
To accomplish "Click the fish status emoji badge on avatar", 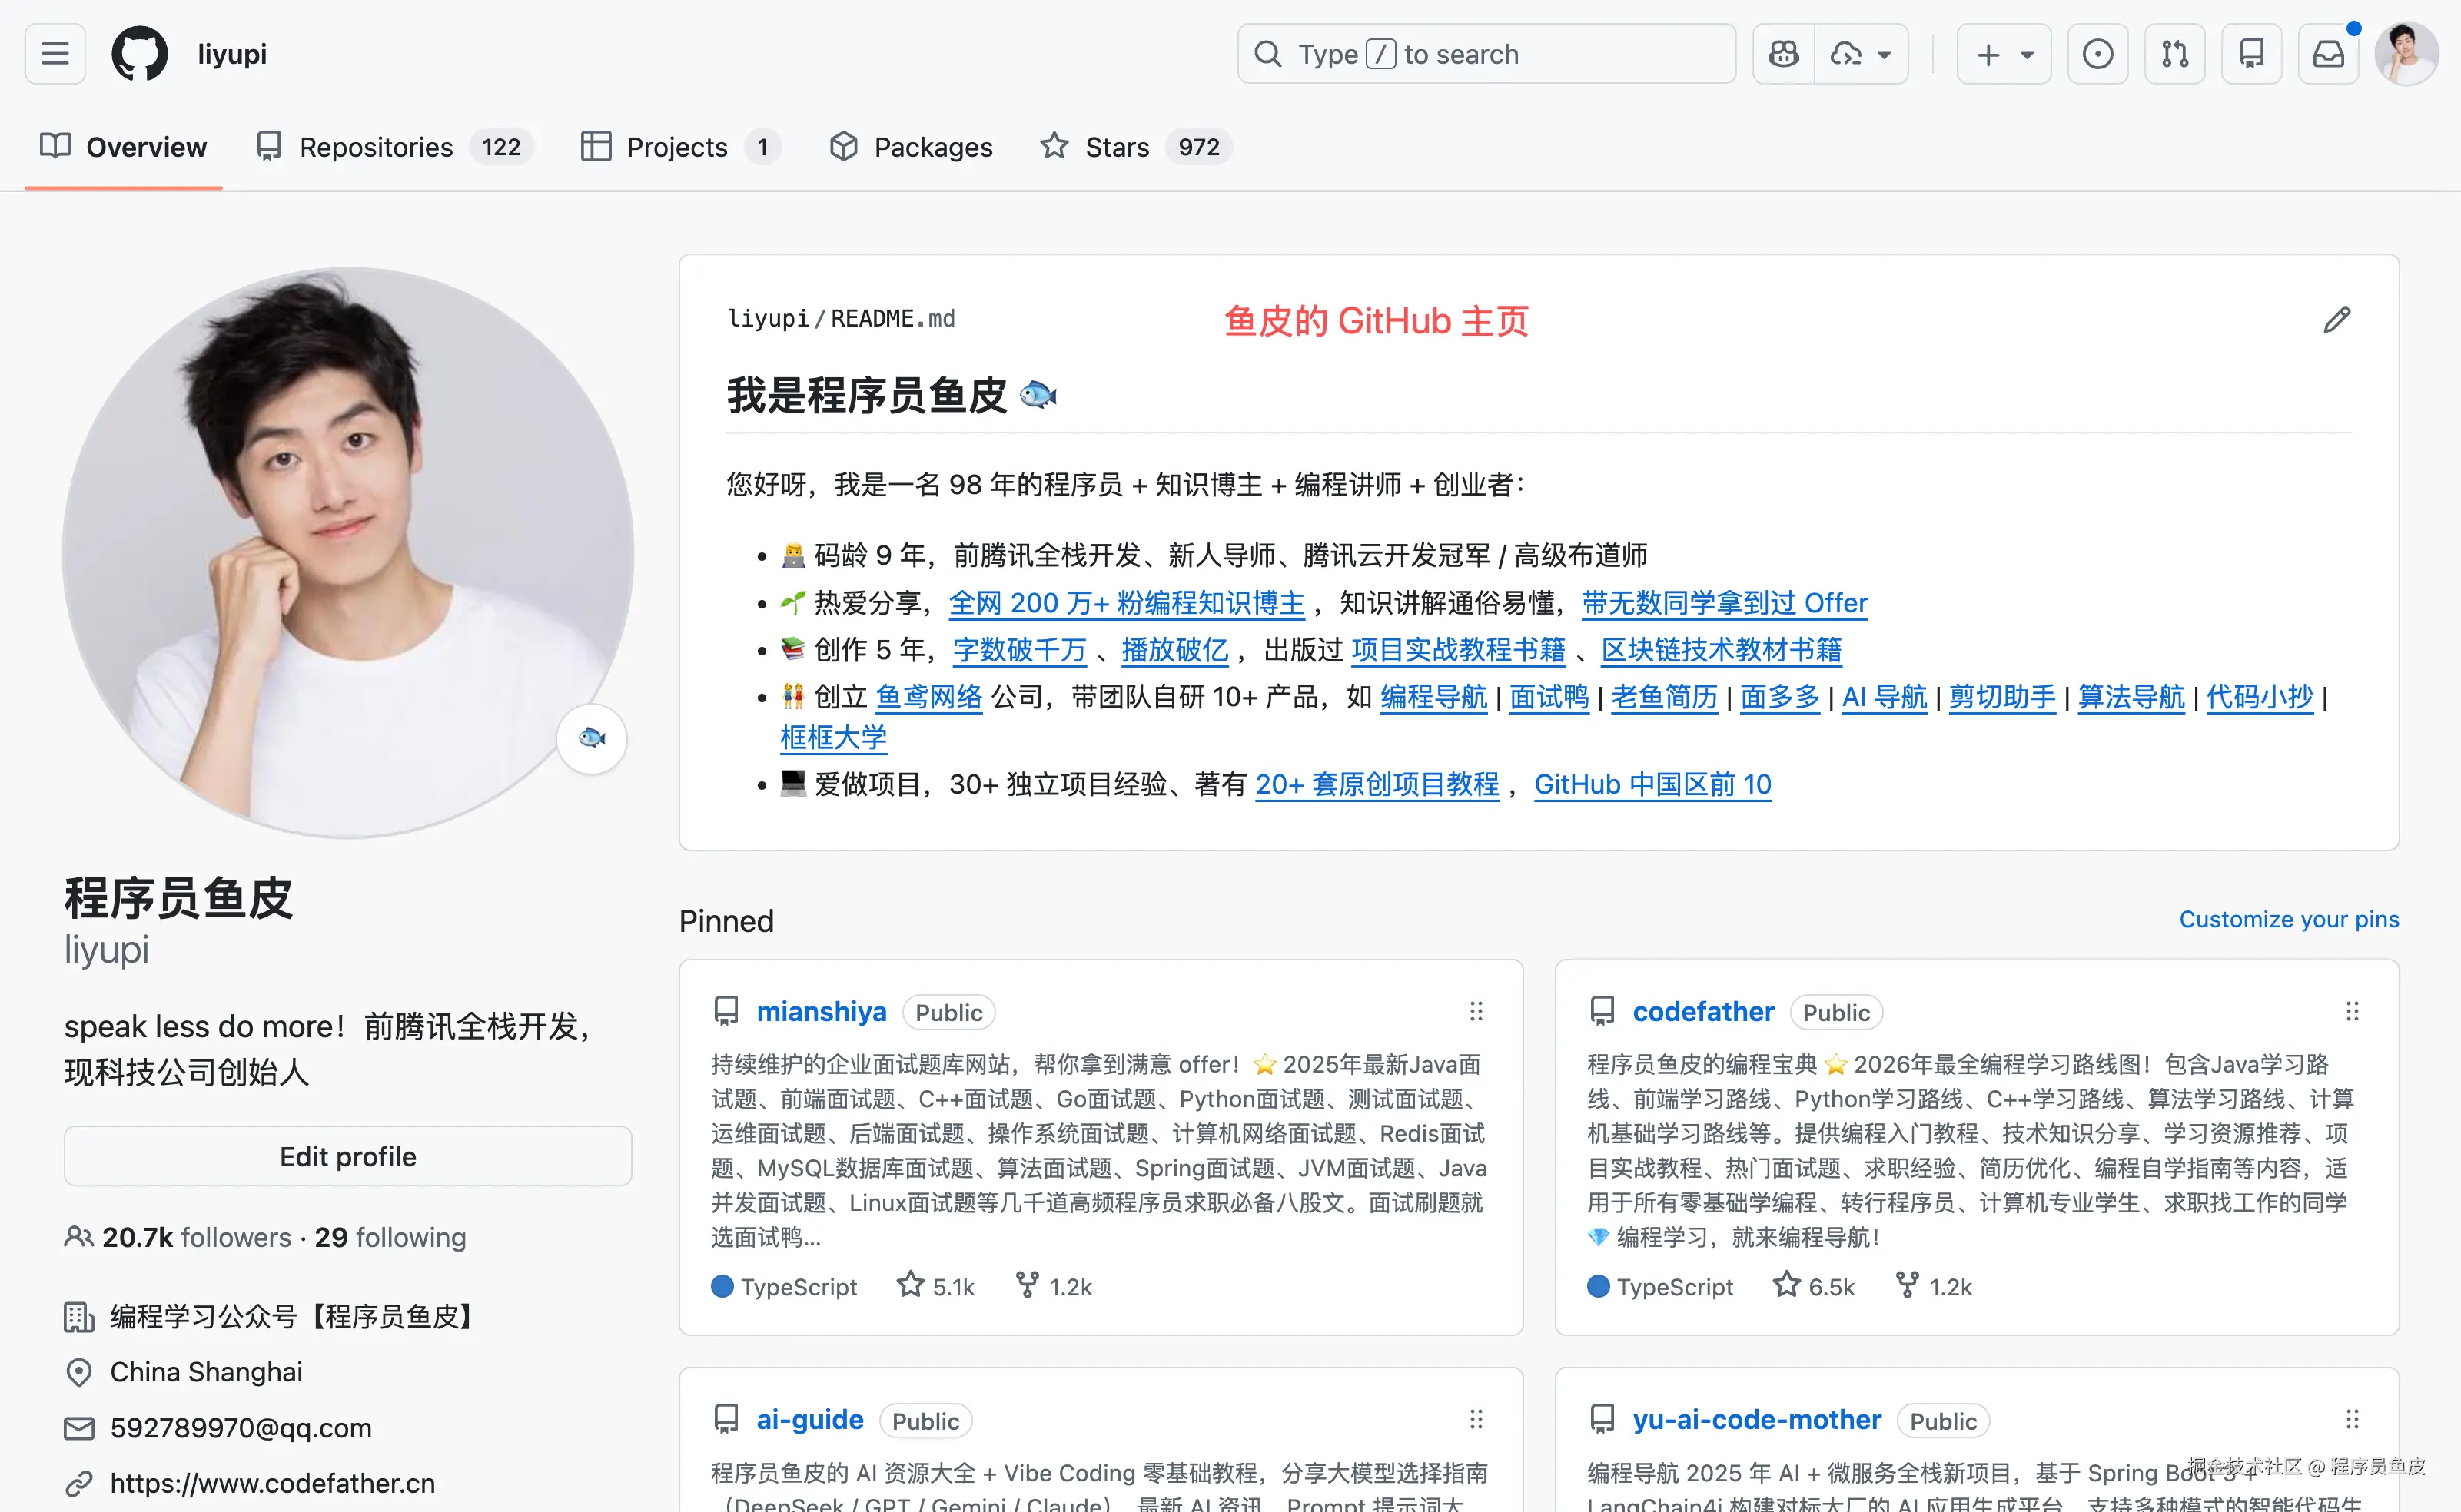I will click(x=593, y=738).
